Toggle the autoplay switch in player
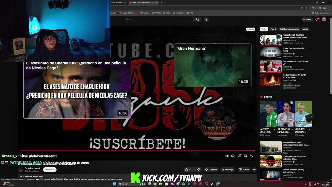332x187 pixels. coord(227,156)
